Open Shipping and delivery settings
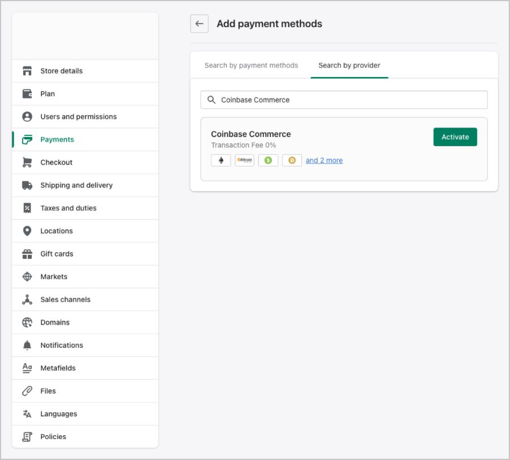This screenshot has width=510, height=460. [85, 185]
